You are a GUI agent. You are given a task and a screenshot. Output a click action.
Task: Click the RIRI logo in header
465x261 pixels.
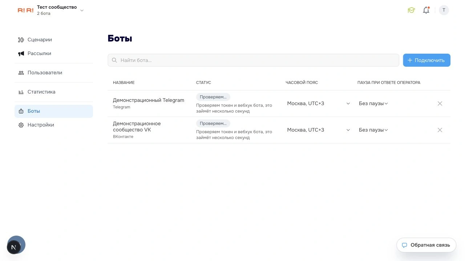click(x=25, y=10)
